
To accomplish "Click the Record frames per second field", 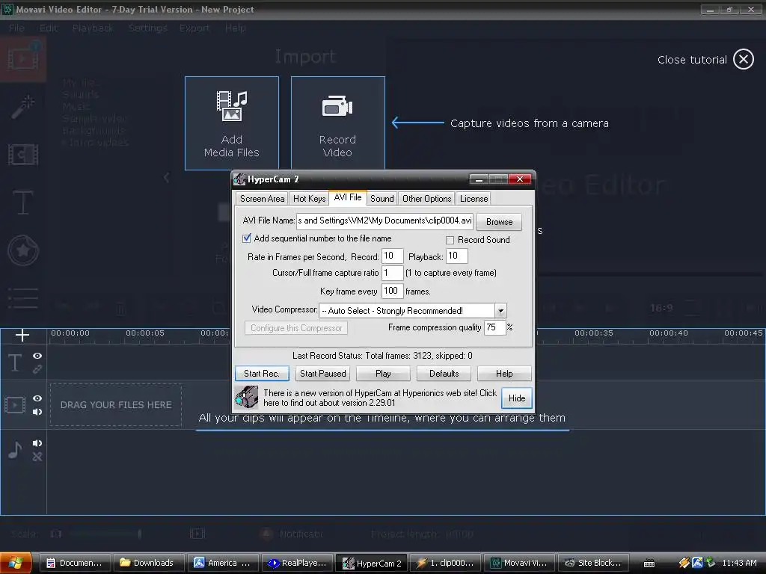I will pos(392,256).
